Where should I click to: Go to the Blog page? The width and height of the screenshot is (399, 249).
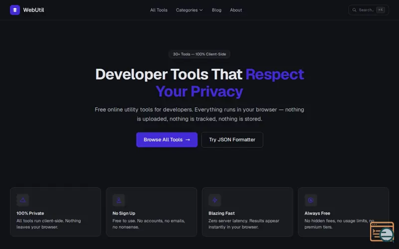coord(216,10)
